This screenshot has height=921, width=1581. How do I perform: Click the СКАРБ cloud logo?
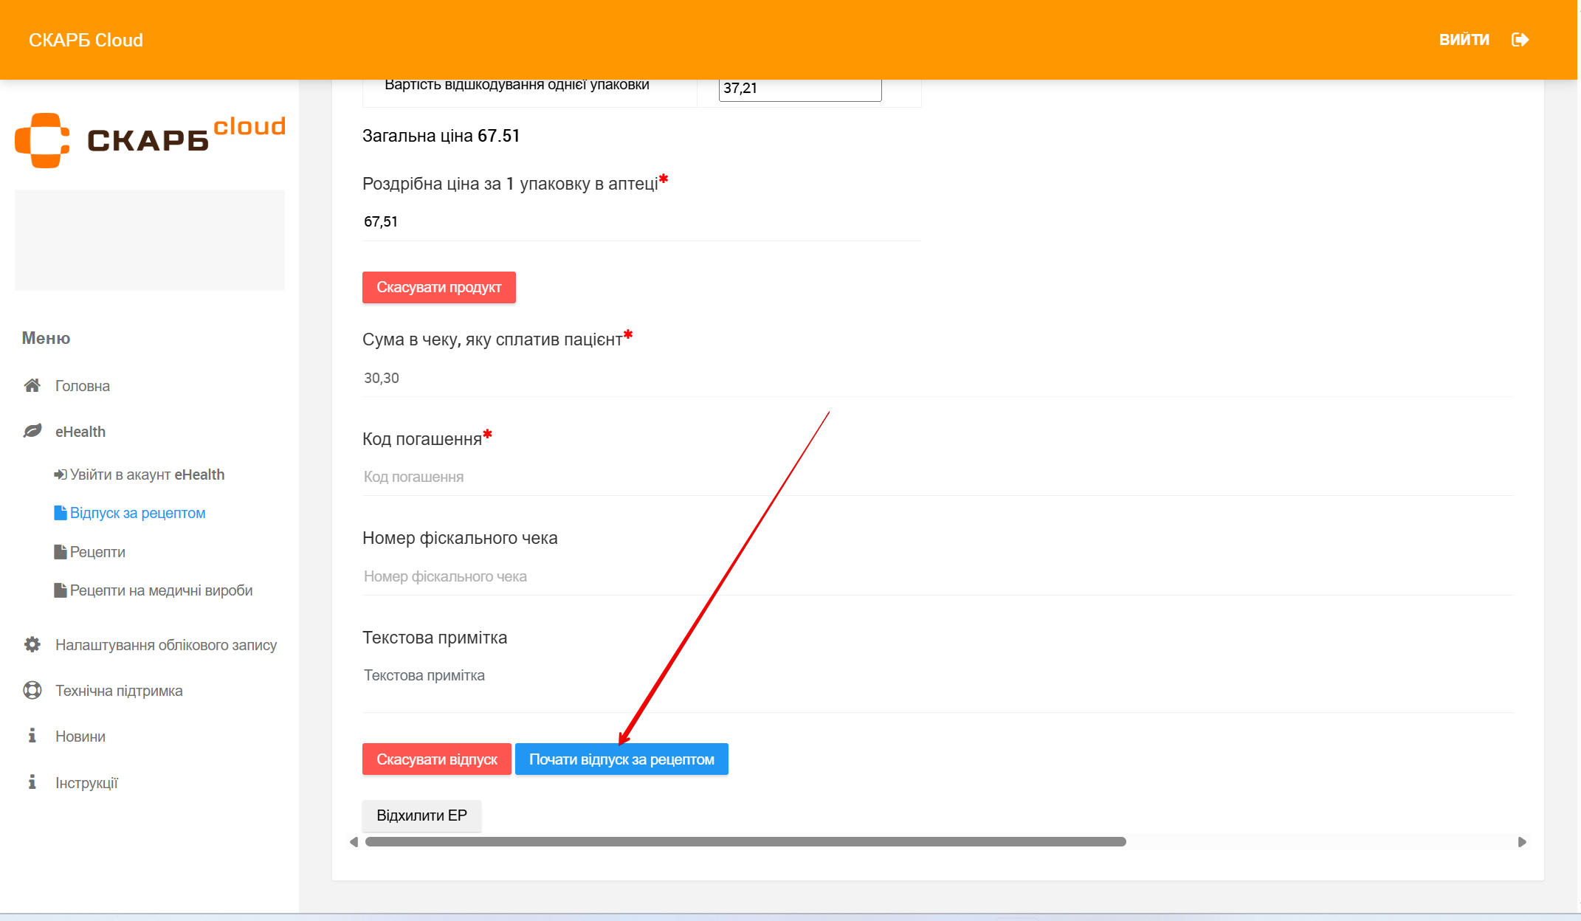coord(150,139)
